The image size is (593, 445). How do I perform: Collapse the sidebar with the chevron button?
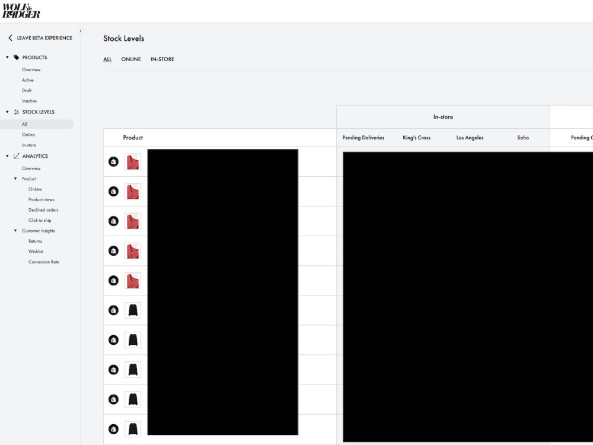click(x=81, y=31)
